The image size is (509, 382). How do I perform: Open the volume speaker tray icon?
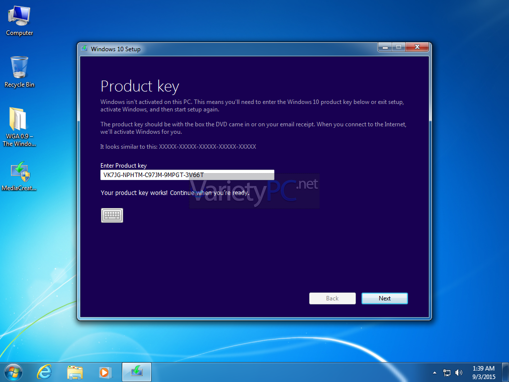coord(459,373)
